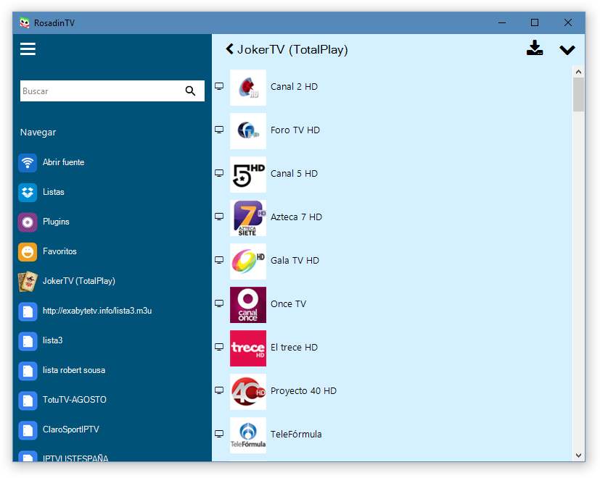600x478 pixels.
Task: Maximize the RosadinTV window
Action: [x=535, y=22]
